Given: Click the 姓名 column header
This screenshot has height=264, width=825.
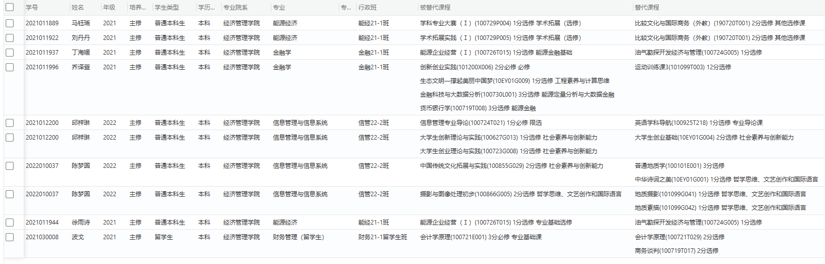Looking at the screenshot, I should click(x=78, y=8).
